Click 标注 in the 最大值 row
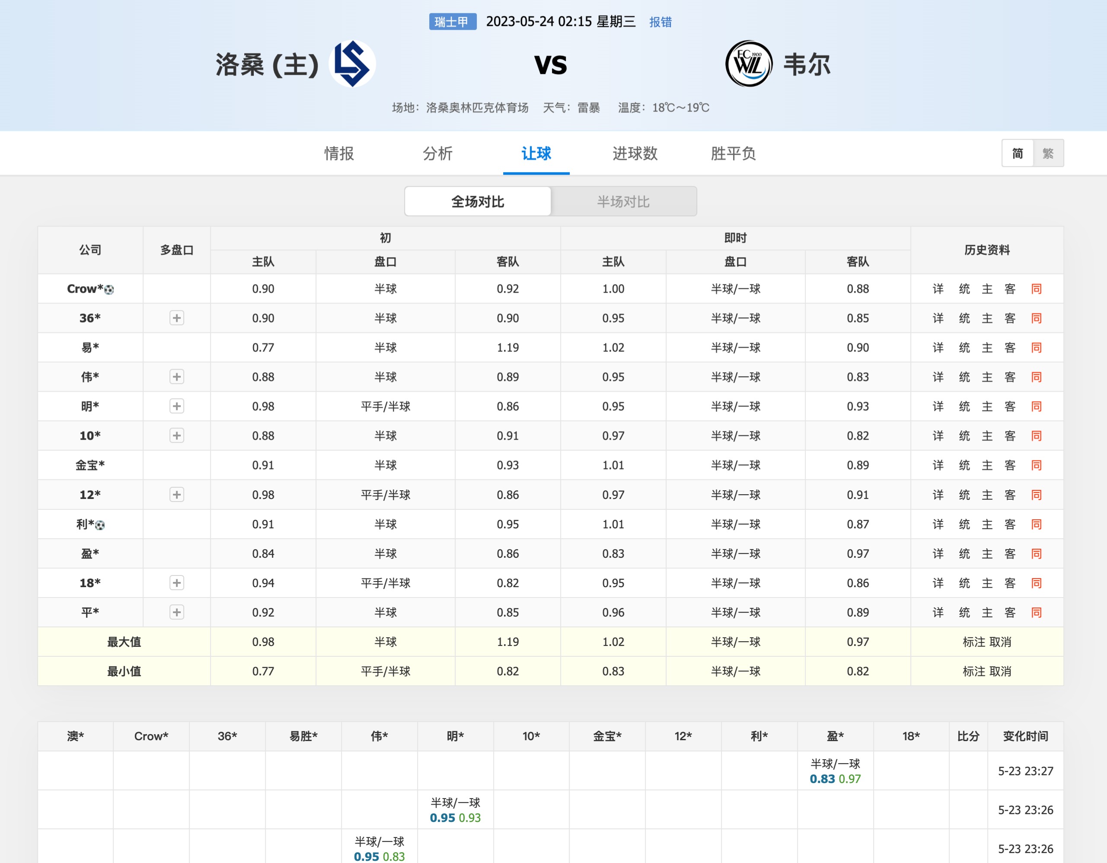The image size is (1107, 863). tap(974, 642)
